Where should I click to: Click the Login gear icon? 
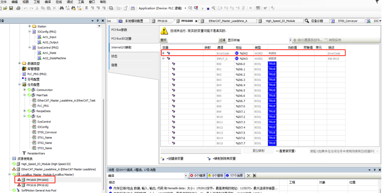(190, 8)
